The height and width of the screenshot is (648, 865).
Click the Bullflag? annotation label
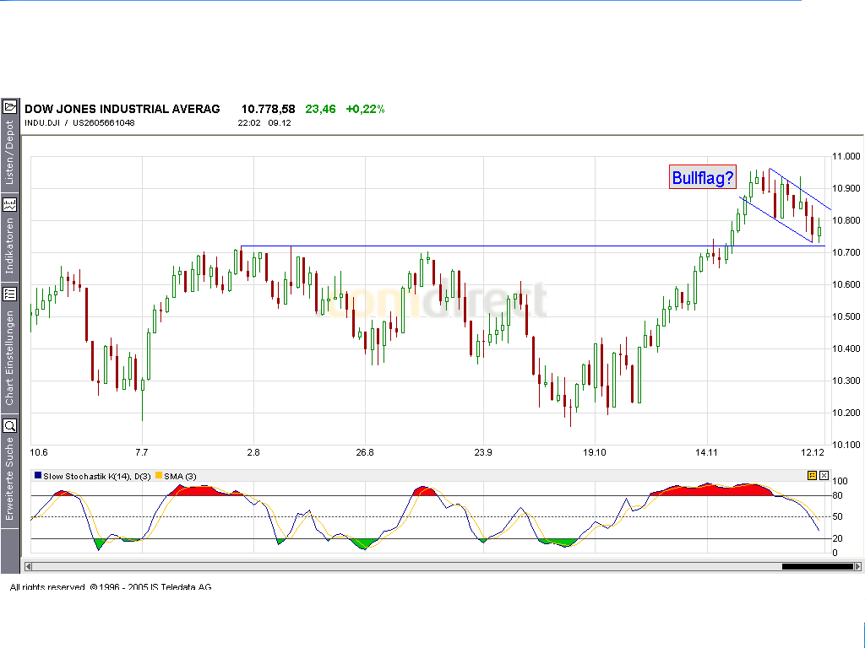(702, 177)
